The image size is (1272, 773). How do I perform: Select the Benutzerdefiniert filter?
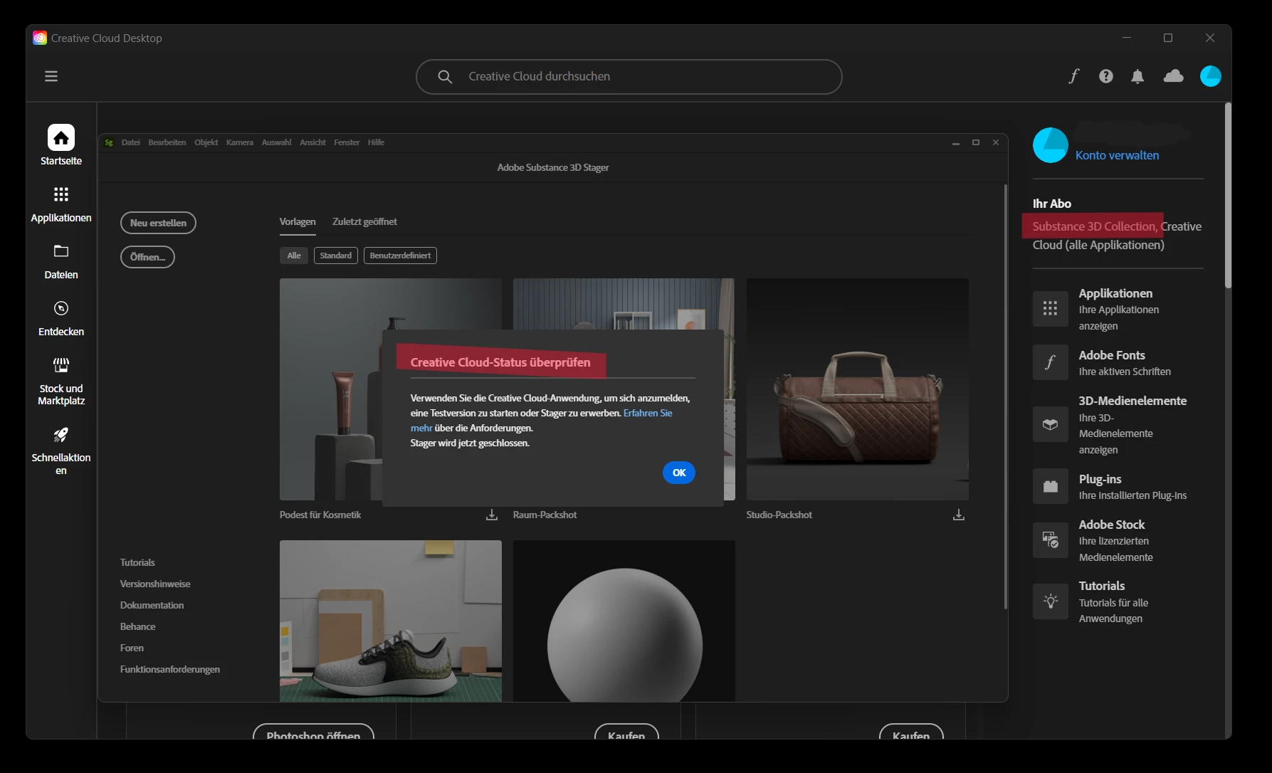[400, 256]
